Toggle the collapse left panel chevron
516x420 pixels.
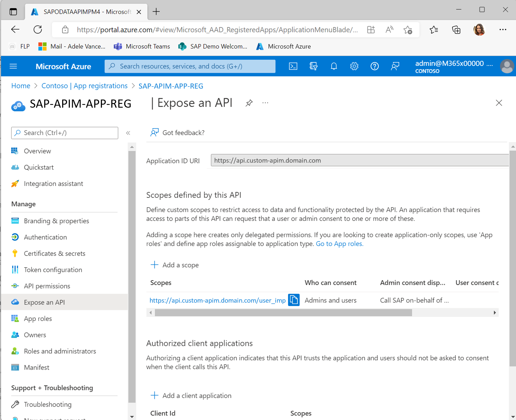(x=128, y=133)
